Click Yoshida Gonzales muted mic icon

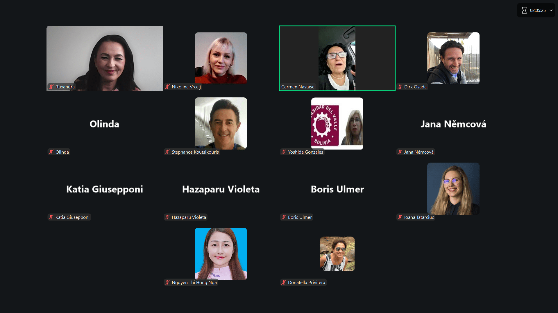(x=284, y=152)
